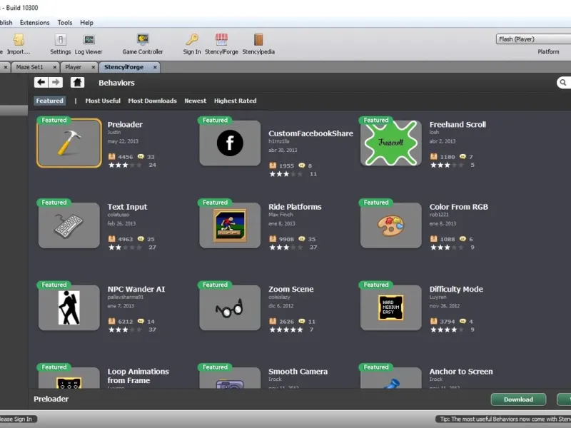Sort by Newest
Image resolution: width=571 pixels, height=428 pixels.
pyautogui.click(x=195, y=101)
